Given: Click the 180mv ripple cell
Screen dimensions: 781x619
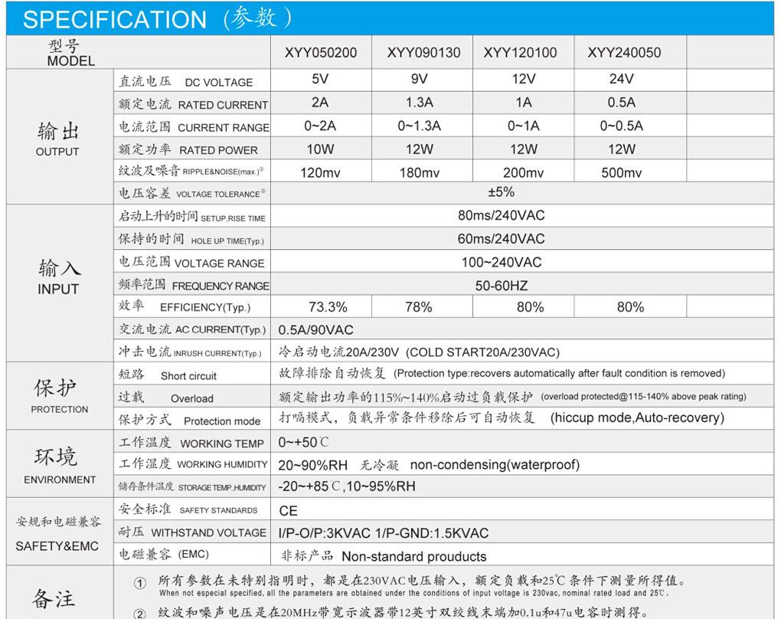Looking at the screenshot, I should (420, 172).
